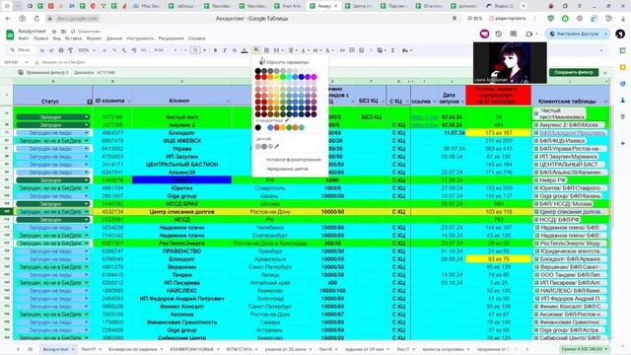The height and width of the screenshot is (355, 631).
Task: Decrease the font size
Action: pos(185,50)
